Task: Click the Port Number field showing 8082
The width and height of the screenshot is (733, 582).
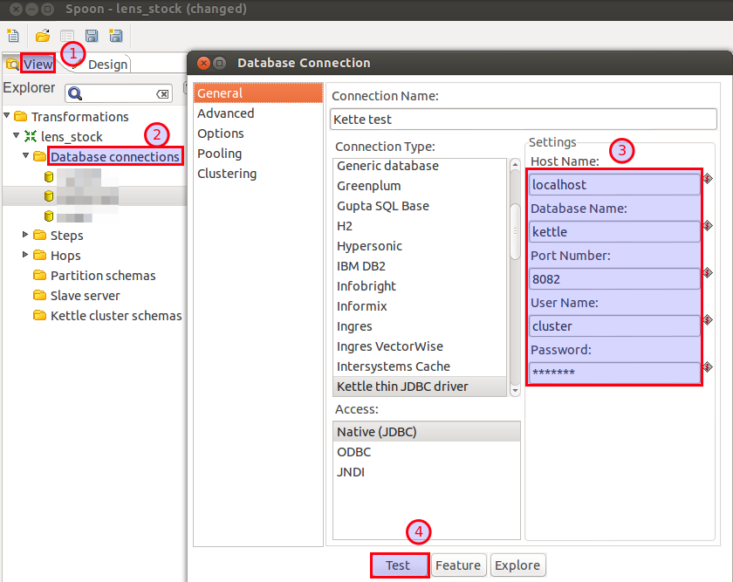Action: (x=614, y=279)
